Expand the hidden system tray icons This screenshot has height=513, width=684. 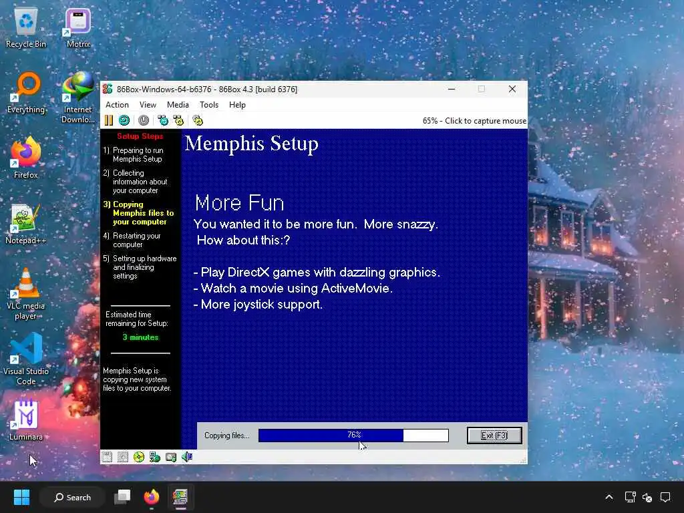(x=609, y=497)
